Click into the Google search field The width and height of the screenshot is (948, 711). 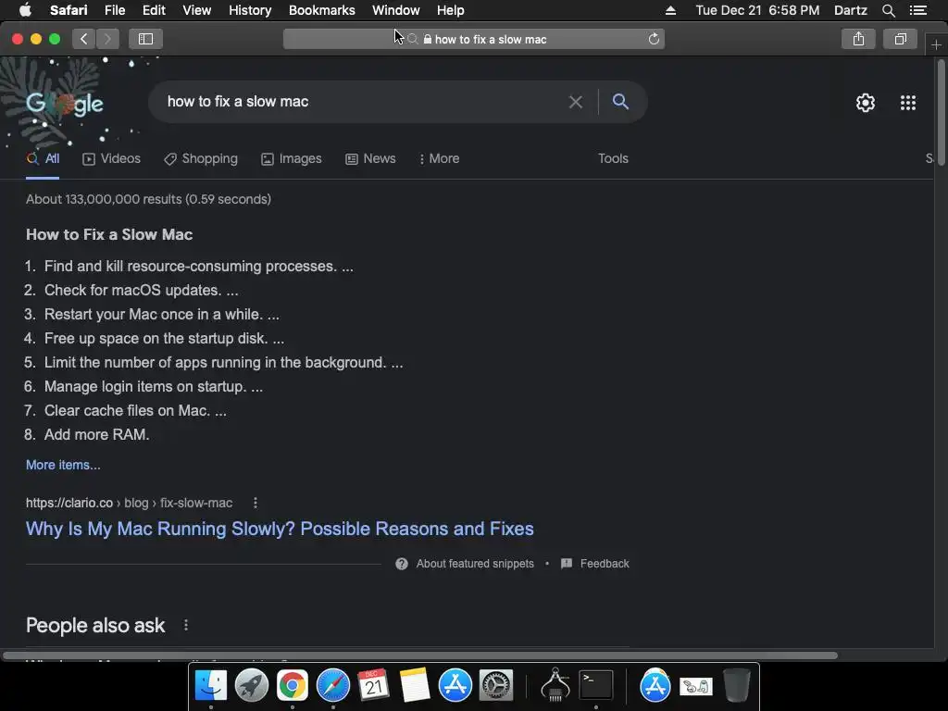[x=363, y=102]
